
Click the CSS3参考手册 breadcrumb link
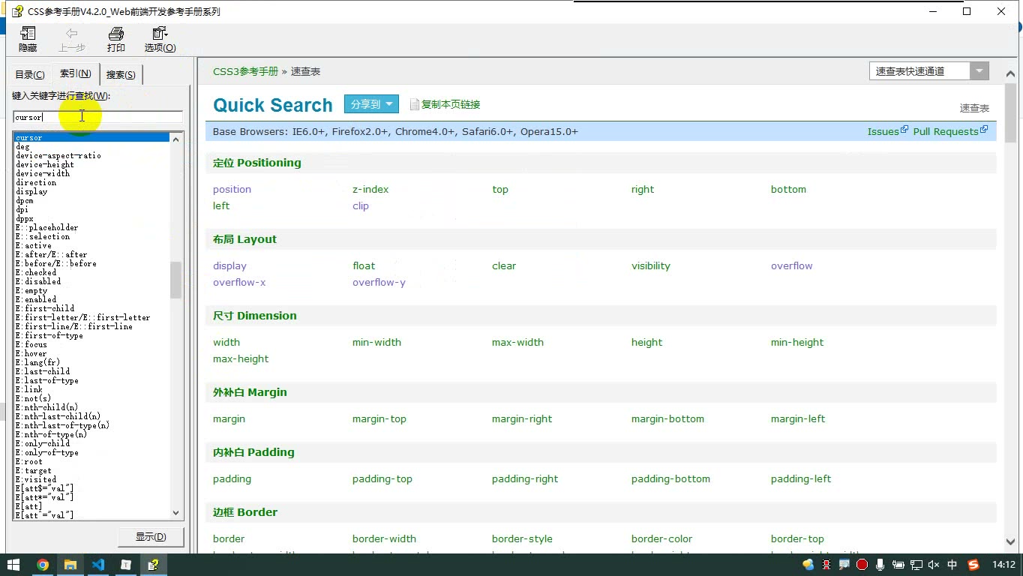click(x=245, y=71)
